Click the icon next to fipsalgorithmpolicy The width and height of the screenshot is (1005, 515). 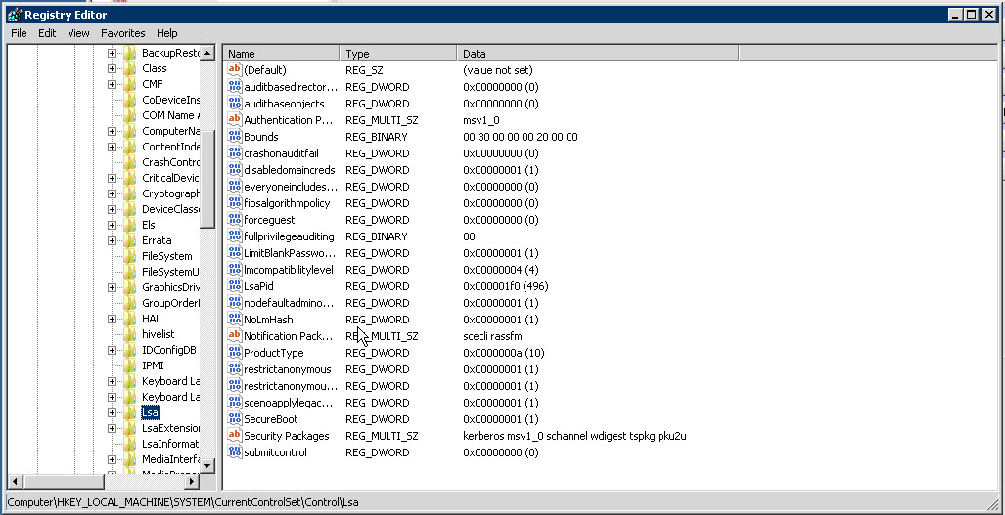click(x=235, y=203)
